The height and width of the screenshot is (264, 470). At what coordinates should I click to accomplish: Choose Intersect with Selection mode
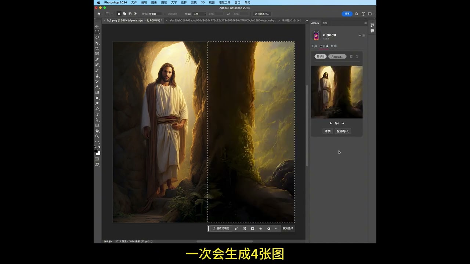pyautogui.click(x=135, y=14)
